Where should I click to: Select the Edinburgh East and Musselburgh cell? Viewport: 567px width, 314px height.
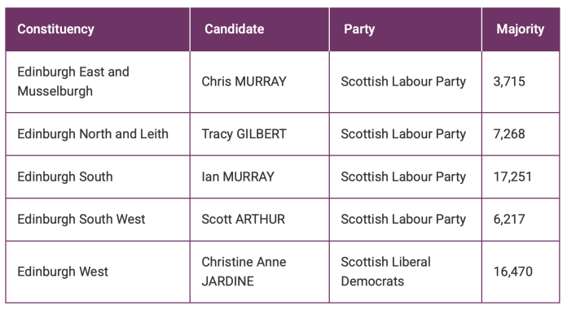[98, 81]
